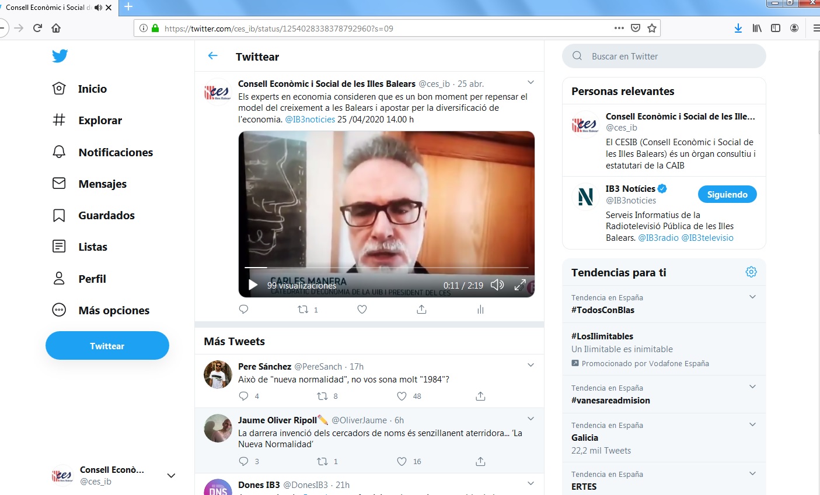Open IB3 Notícies profile name

tap(630, 188)
